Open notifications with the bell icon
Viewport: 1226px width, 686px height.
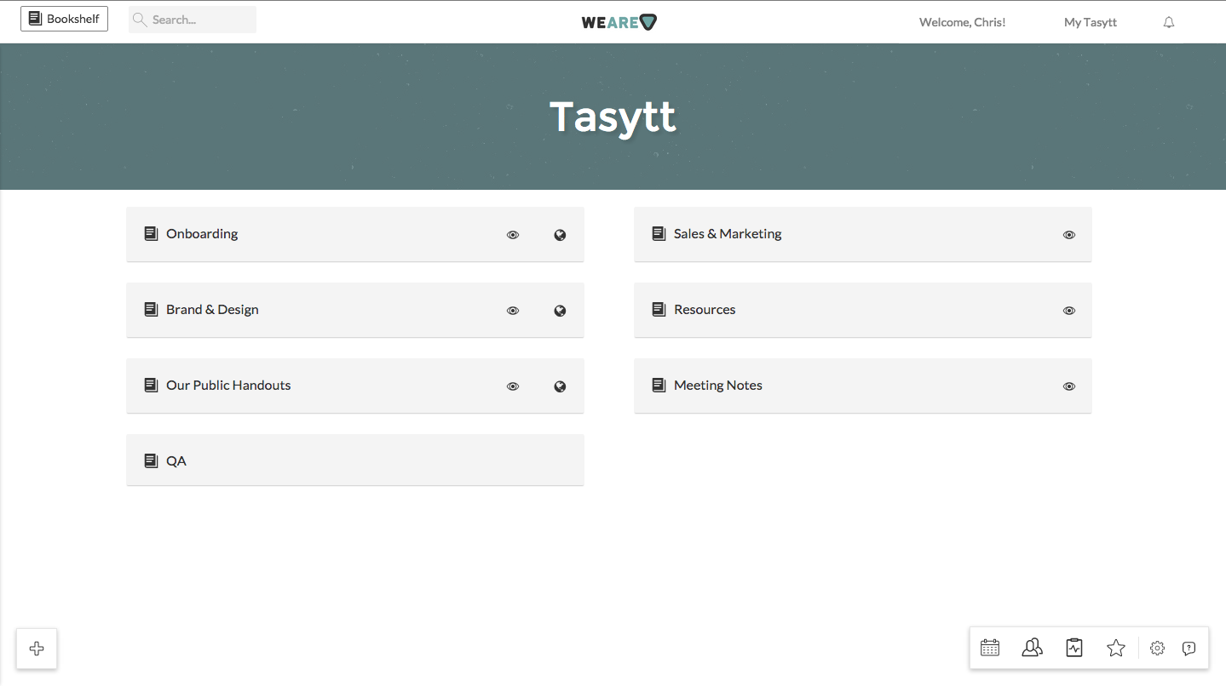[x=1168, y=22]
